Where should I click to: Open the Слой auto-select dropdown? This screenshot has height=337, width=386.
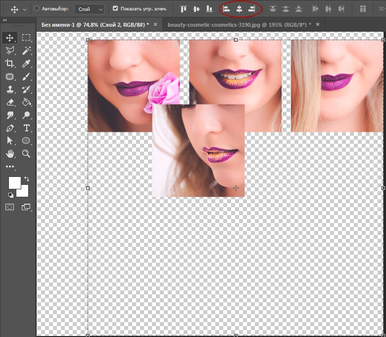pyautogui.click(x=89, y=9)
